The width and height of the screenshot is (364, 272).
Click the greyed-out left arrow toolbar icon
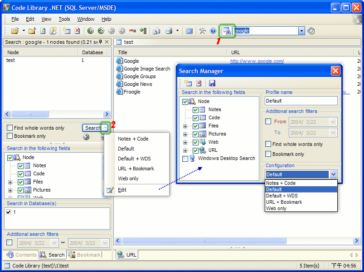coord(112,31)
